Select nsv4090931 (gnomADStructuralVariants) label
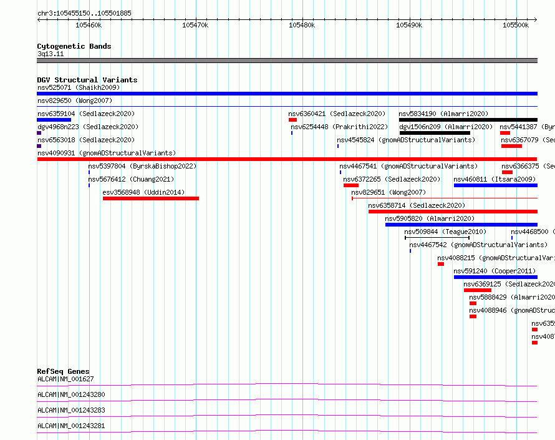The width and height of the screenshot is (555, 440). [107, 153]
